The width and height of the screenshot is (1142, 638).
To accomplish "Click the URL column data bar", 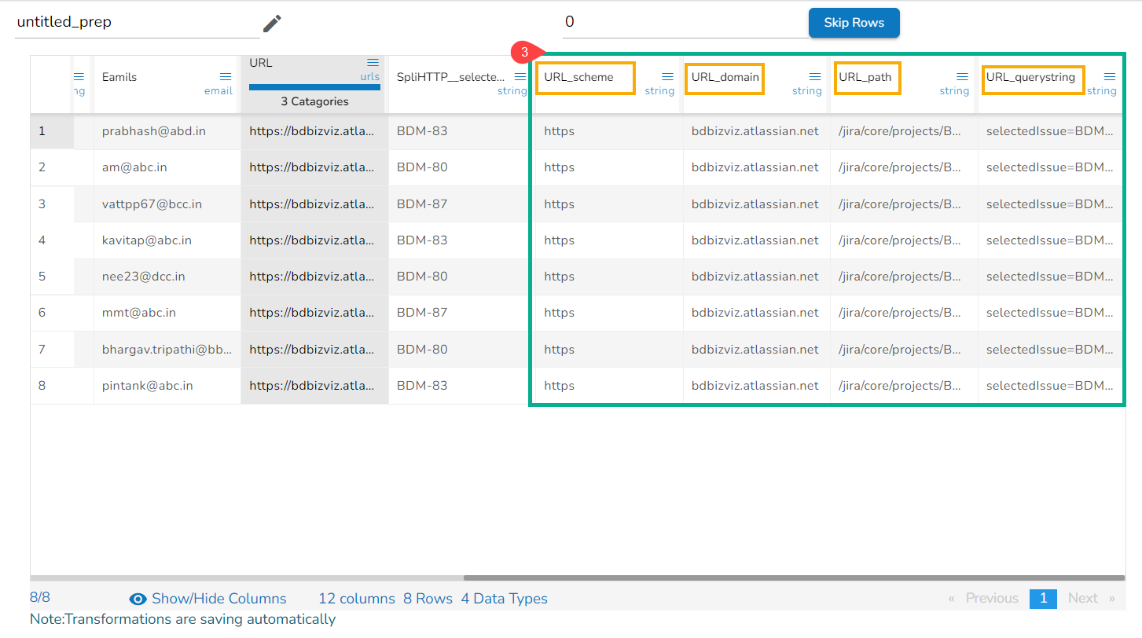I will [314, 87].
